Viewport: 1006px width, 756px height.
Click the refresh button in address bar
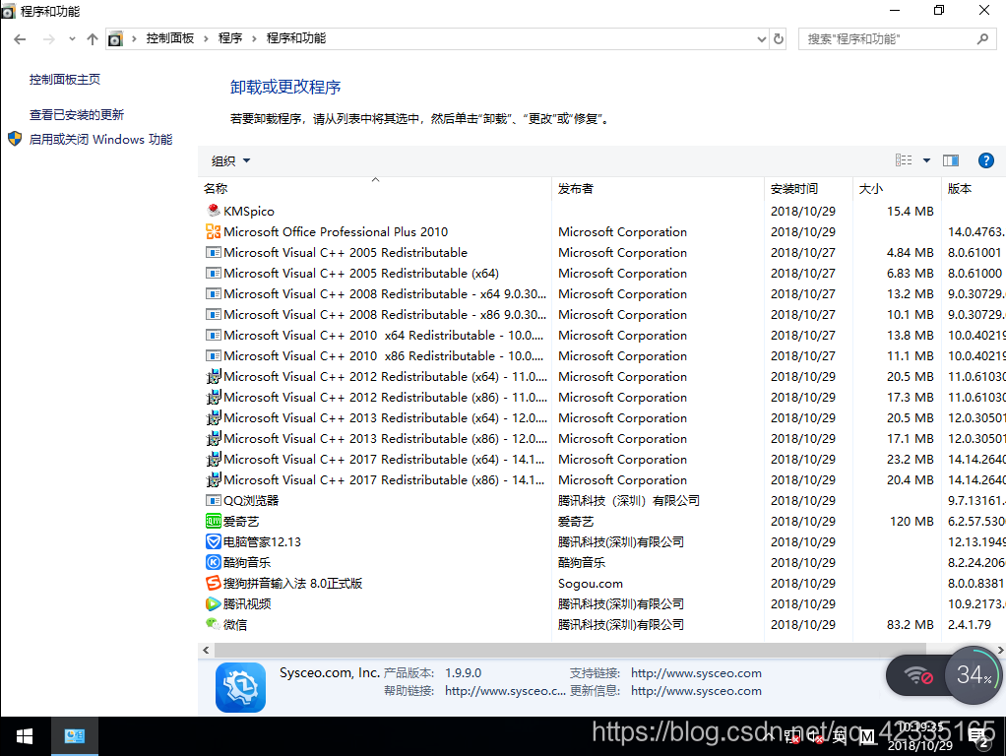point(779,38)
